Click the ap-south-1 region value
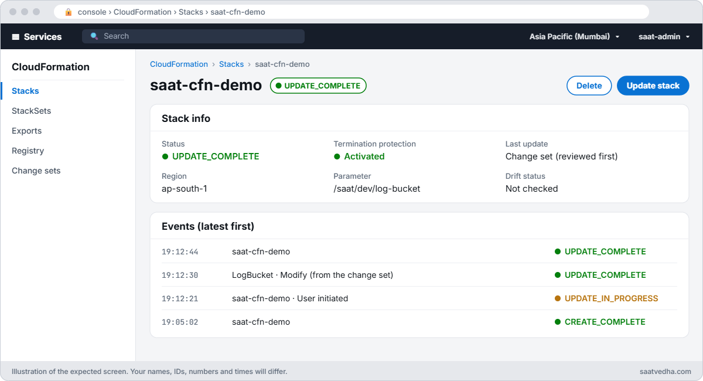This screenshot has width=703, height=381. coord(185,189)
